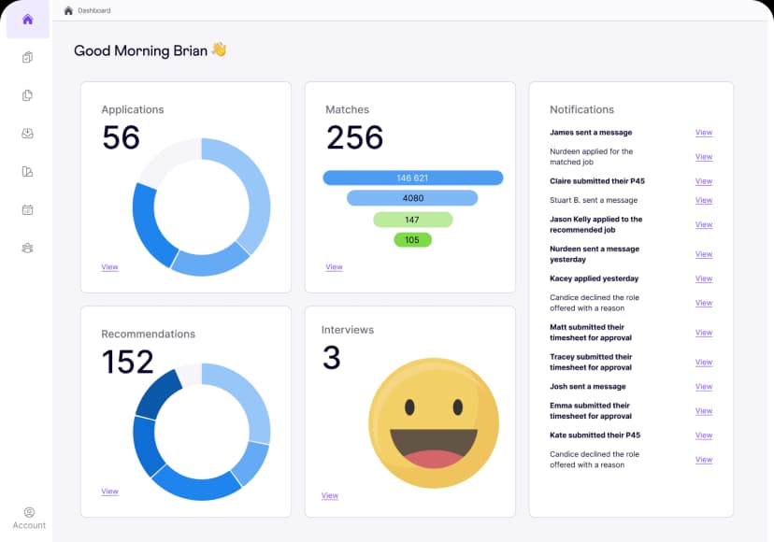The image size is (774, 542).
Task: Click the Home icon in the sidebar
Action: tap(28, 20)
